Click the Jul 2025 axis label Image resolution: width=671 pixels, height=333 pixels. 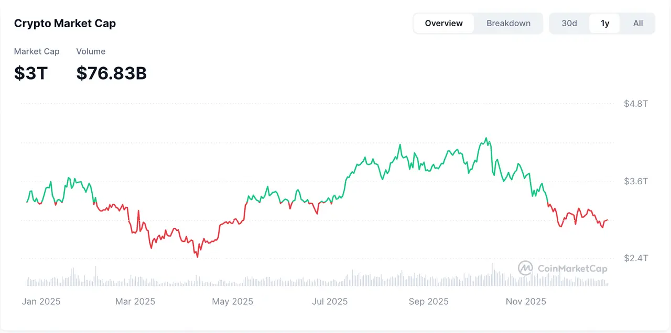coord(330,302)
